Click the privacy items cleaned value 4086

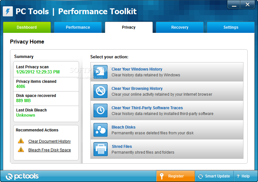pyautogui.click(x=21, y=86)
